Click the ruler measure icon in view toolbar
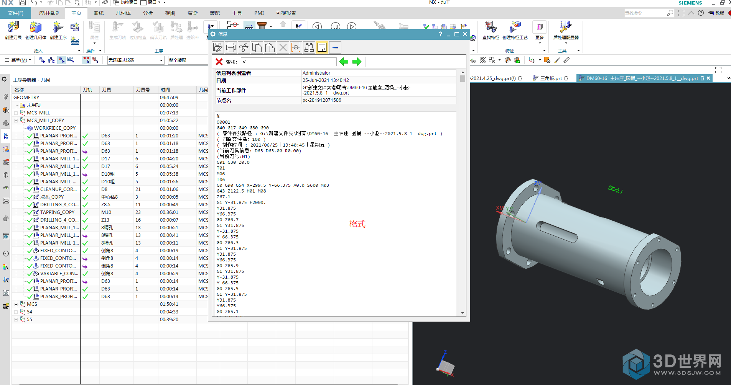Viewport: 731px width, 385px height. pyautogui.click(x=566, y=60)
